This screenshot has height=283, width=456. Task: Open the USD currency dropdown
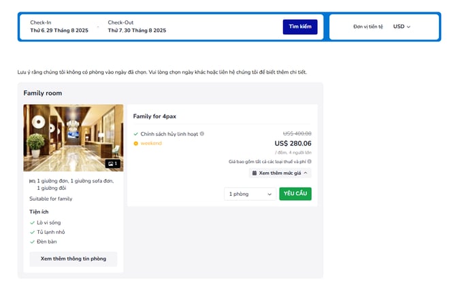click(x=402, y=27)
